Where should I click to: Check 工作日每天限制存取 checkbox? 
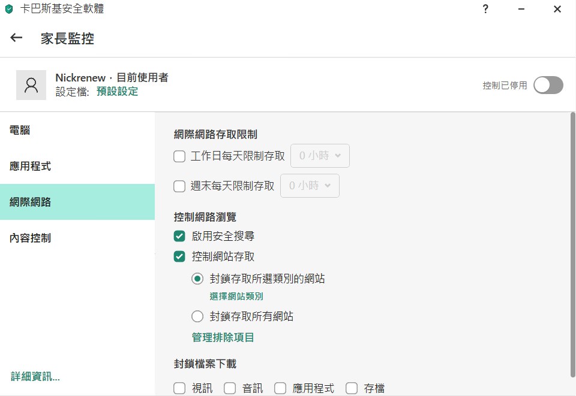coord(179,156)
